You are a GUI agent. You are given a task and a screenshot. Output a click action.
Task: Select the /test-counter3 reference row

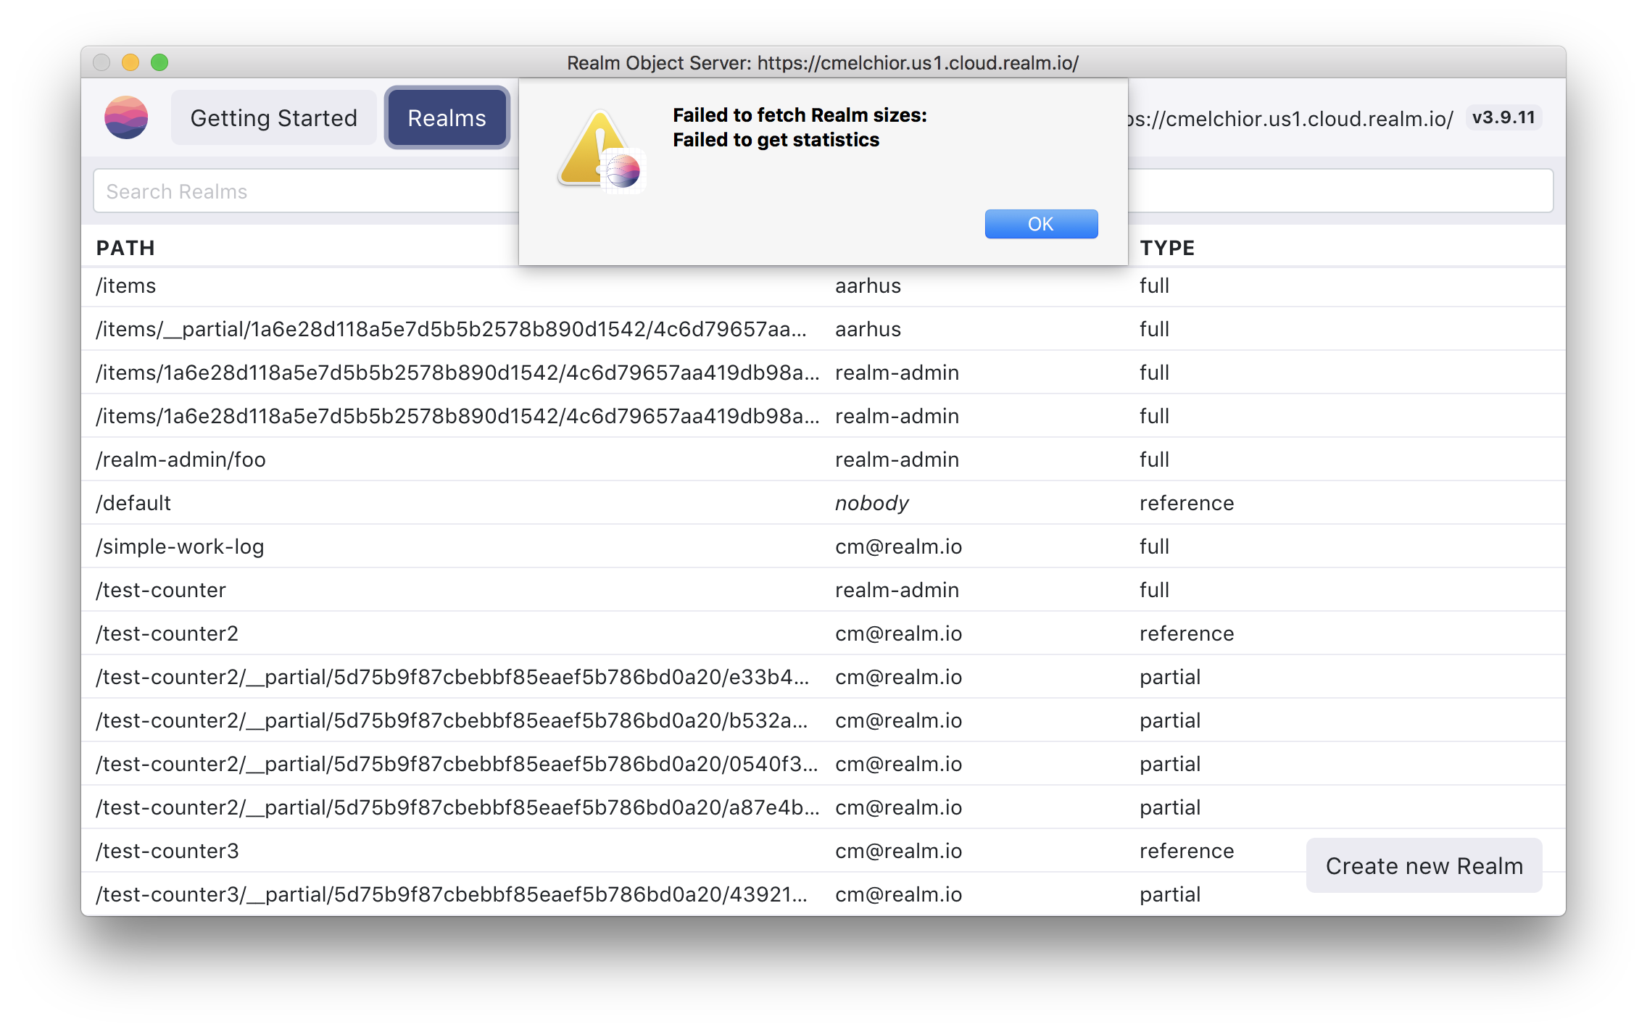click(823, 851)
